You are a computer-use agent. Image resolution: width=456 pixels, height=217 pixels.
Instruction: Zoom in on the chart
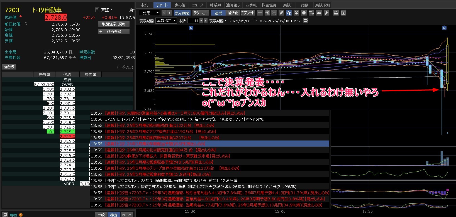point(267,13)
